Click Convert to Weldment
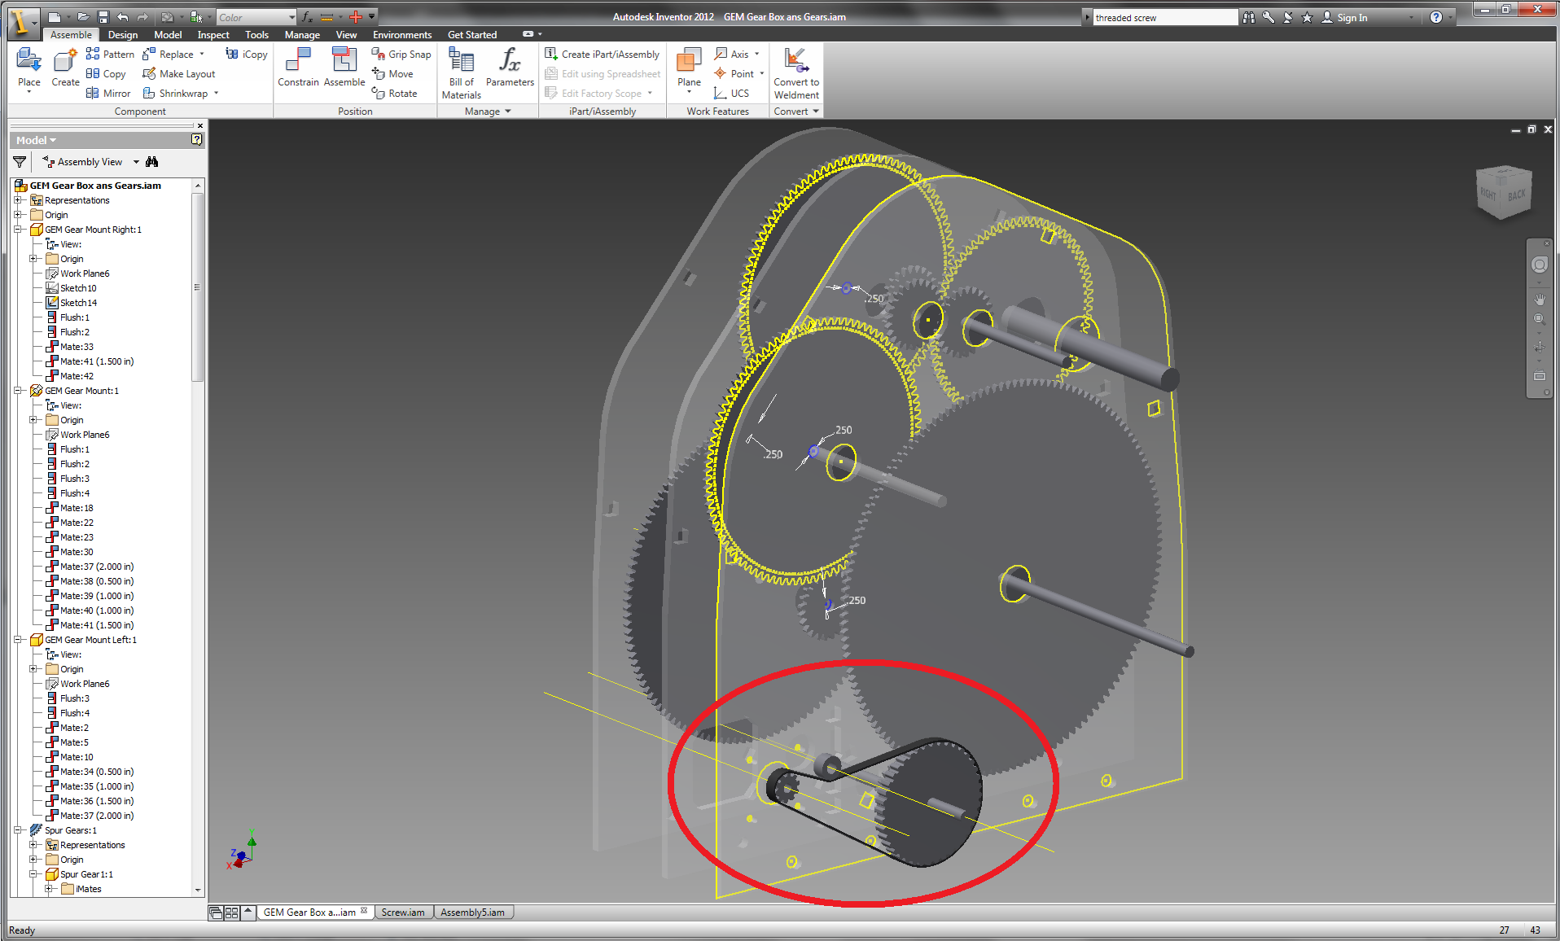1560x941 pixels. [x=795, y=73]
